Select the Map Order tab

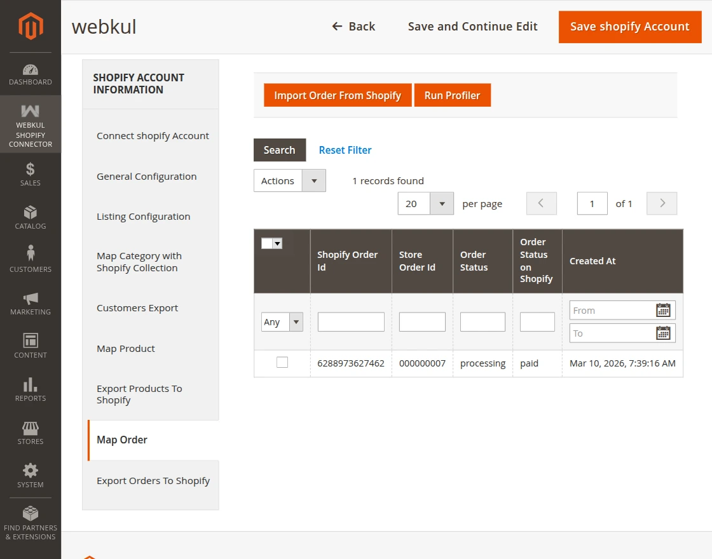pyautogui.click(x=153, y=440)
